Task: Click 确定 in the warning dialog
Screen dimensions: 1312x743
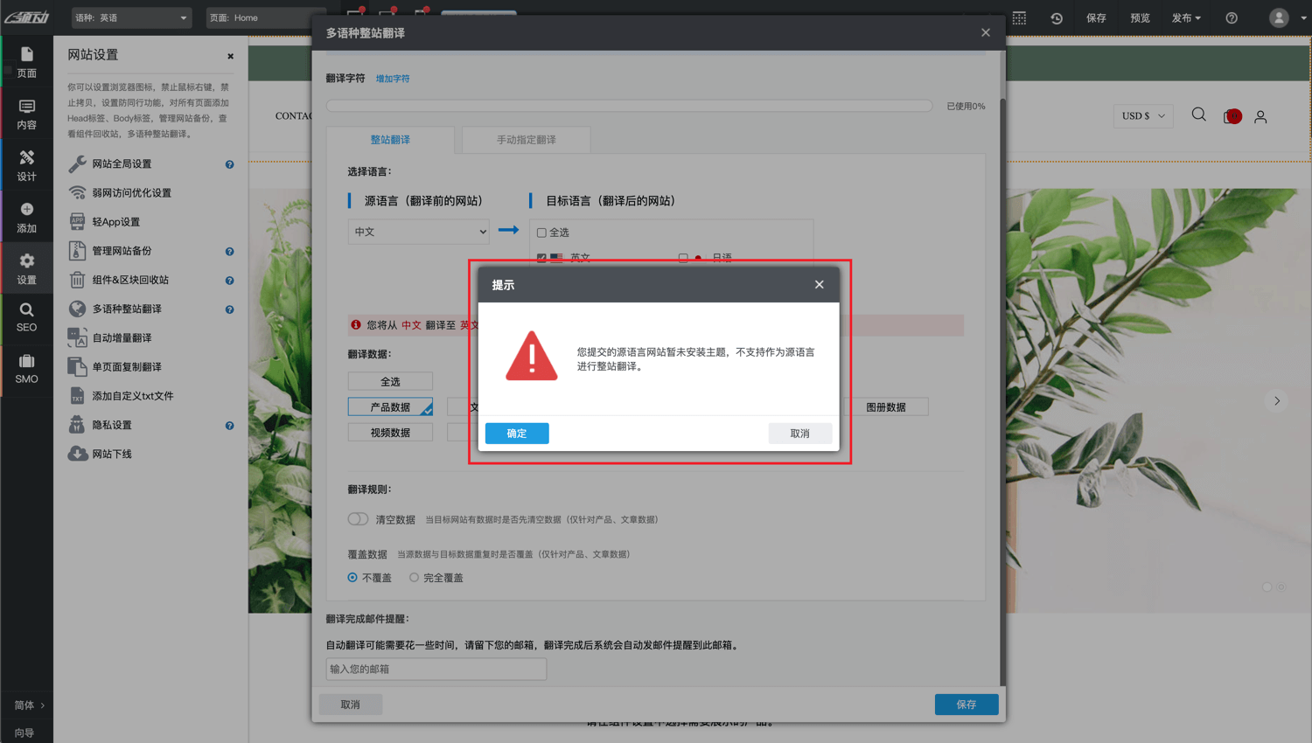Action: pyautogui.click(x=516, y=433)
